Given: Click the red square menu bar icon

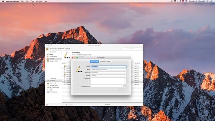Looking at the screenshot, I should click(x=183, y=1).
